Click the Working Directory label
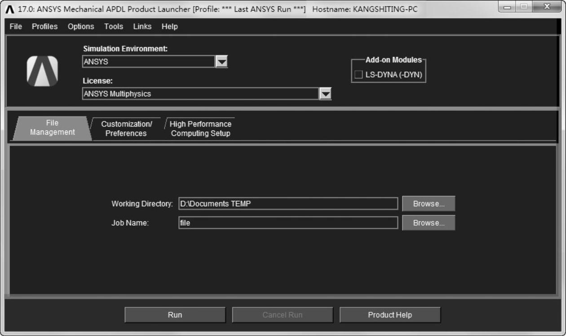This screenshot has width=566, height=336. point(142,204)
